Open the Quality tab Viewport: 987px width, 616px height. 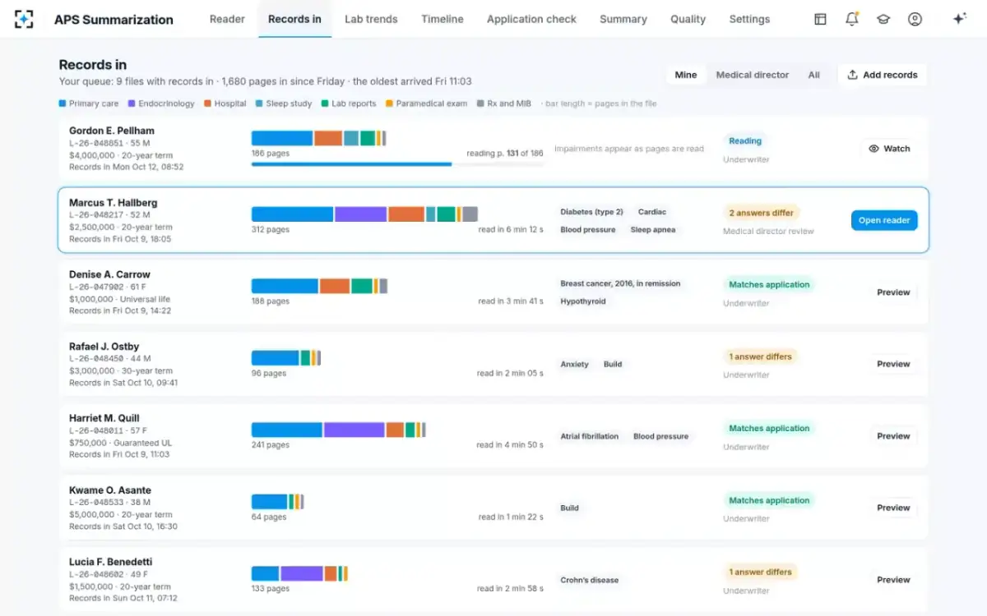[x=688, y=19]
